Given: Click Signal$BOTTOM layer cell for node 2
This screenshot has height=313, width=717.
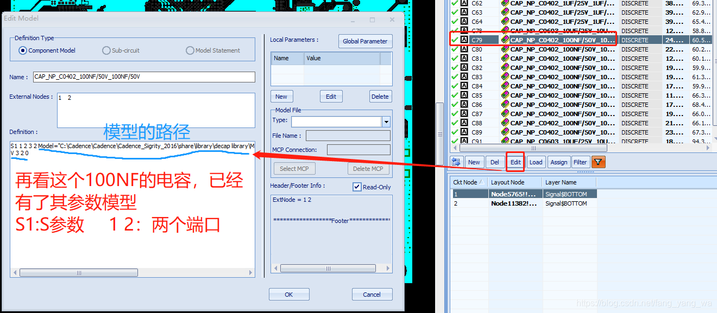Looking at the screenshot, I should [569, 203].
